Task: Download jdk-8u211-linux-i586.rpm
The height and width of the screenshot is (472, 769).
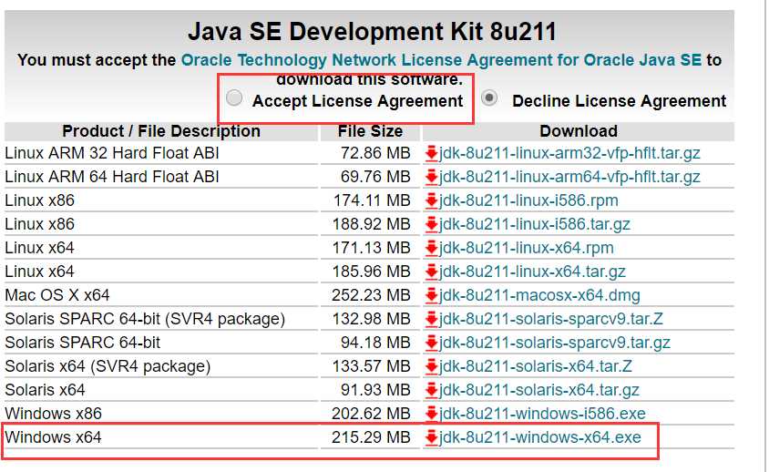Action: (x=528, y=200)
